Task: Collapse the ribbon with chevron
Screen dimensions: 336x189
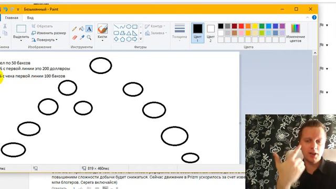Action: coord(308,17)
